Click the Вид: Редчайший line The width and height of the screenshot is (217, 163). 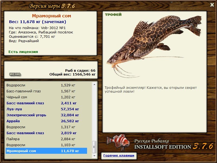tap(24, 41)
